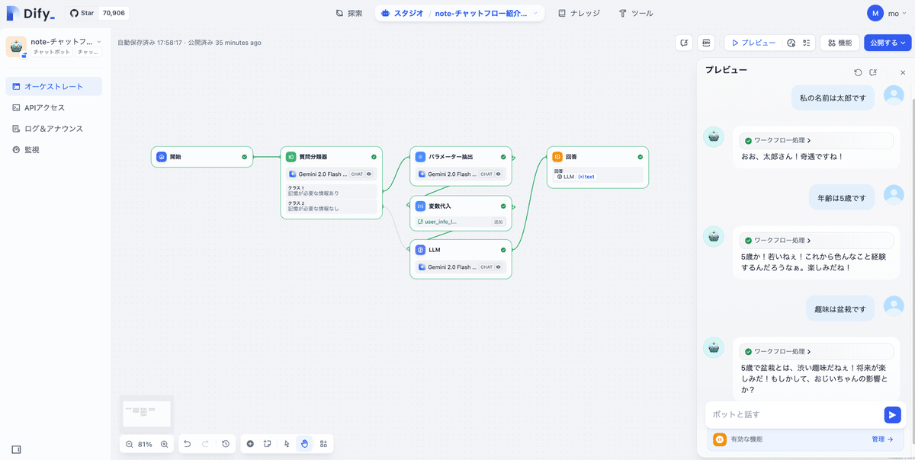Undo the last change with the undo icon
The image size is (915, 460).
[188, 443]
